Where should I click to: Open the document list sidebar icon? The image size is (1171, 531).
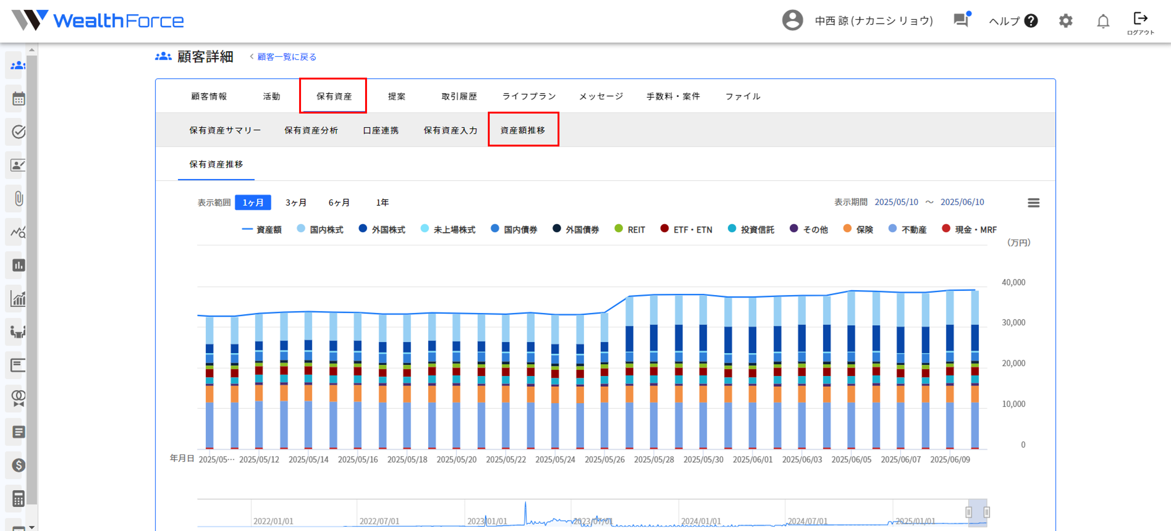click(18, 432)
